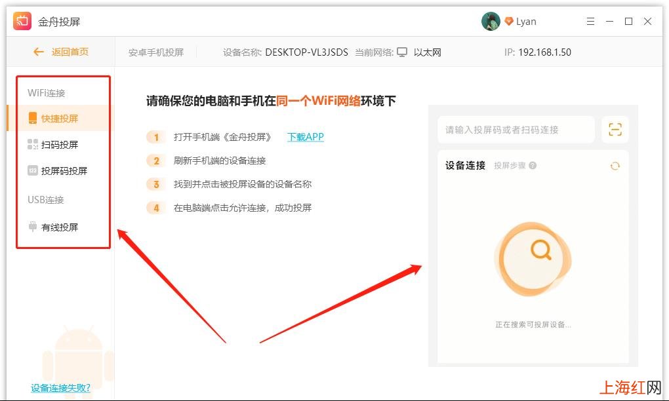Image resolution: width=669 pixels, height=401 pixels.
Task: Click the searching magnifier animation icon
Action: coord(533,259)
